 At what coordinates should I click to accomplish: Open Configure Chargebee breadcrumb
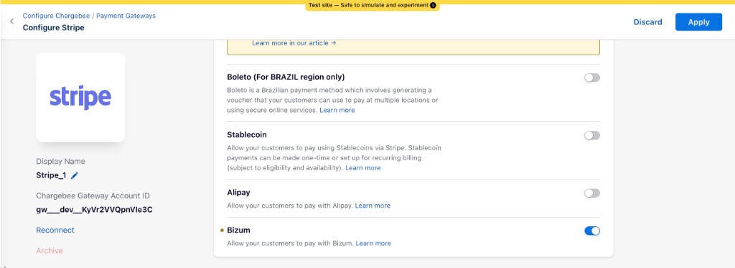point(56,16)
